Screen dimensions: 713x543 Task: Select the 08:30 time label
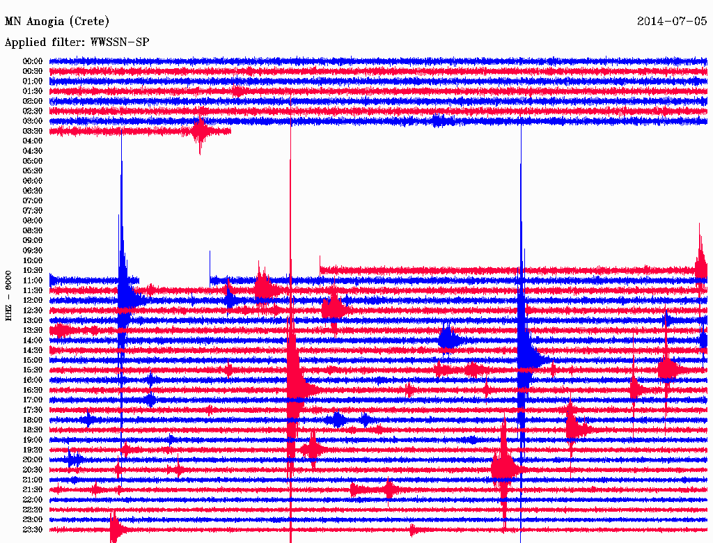pyautogui.click(x=32, y=230)
